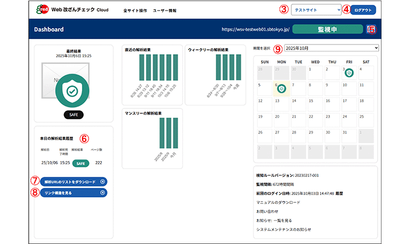Image resolution: width=407 pixels, height=244 pixels.
Task: Open the 全サイト操作 menu
Action: pyautogui.click(x=133, y=10)
